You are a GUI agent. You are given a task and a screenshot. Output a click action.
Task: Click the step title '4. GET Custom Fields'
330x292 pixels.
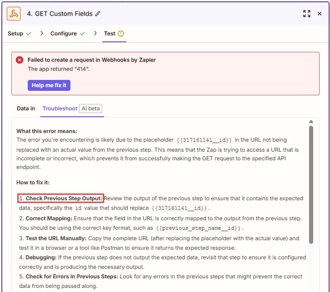[60, 14]
